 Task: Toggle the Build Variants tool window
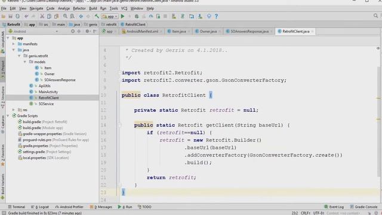tap(2, 186)
